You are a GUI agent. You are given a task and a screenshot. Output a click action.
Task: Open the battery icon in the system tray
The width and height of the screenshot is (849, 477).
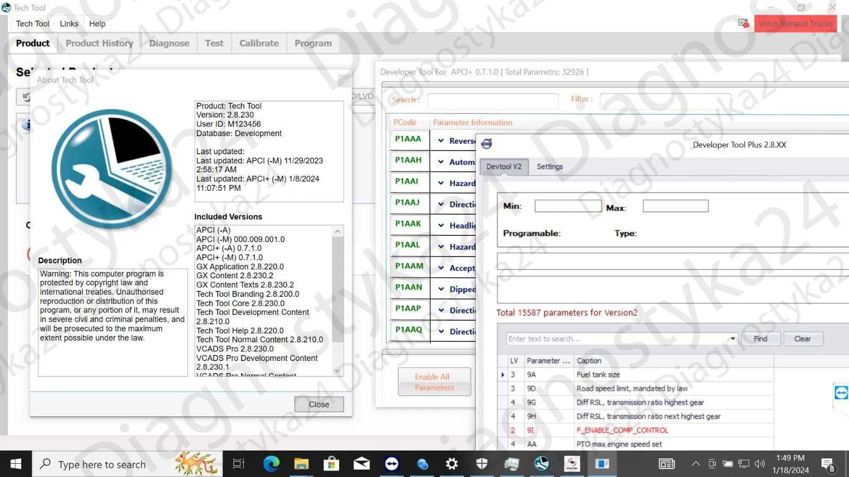click(x=728, y=464)
